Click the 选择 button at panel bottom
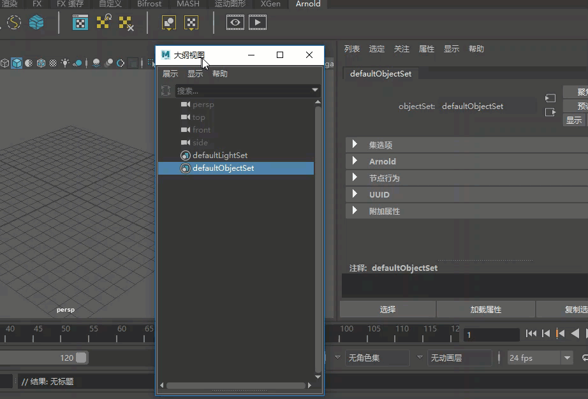The height and width of the screenshot is (399, 588). click(387, 310)
